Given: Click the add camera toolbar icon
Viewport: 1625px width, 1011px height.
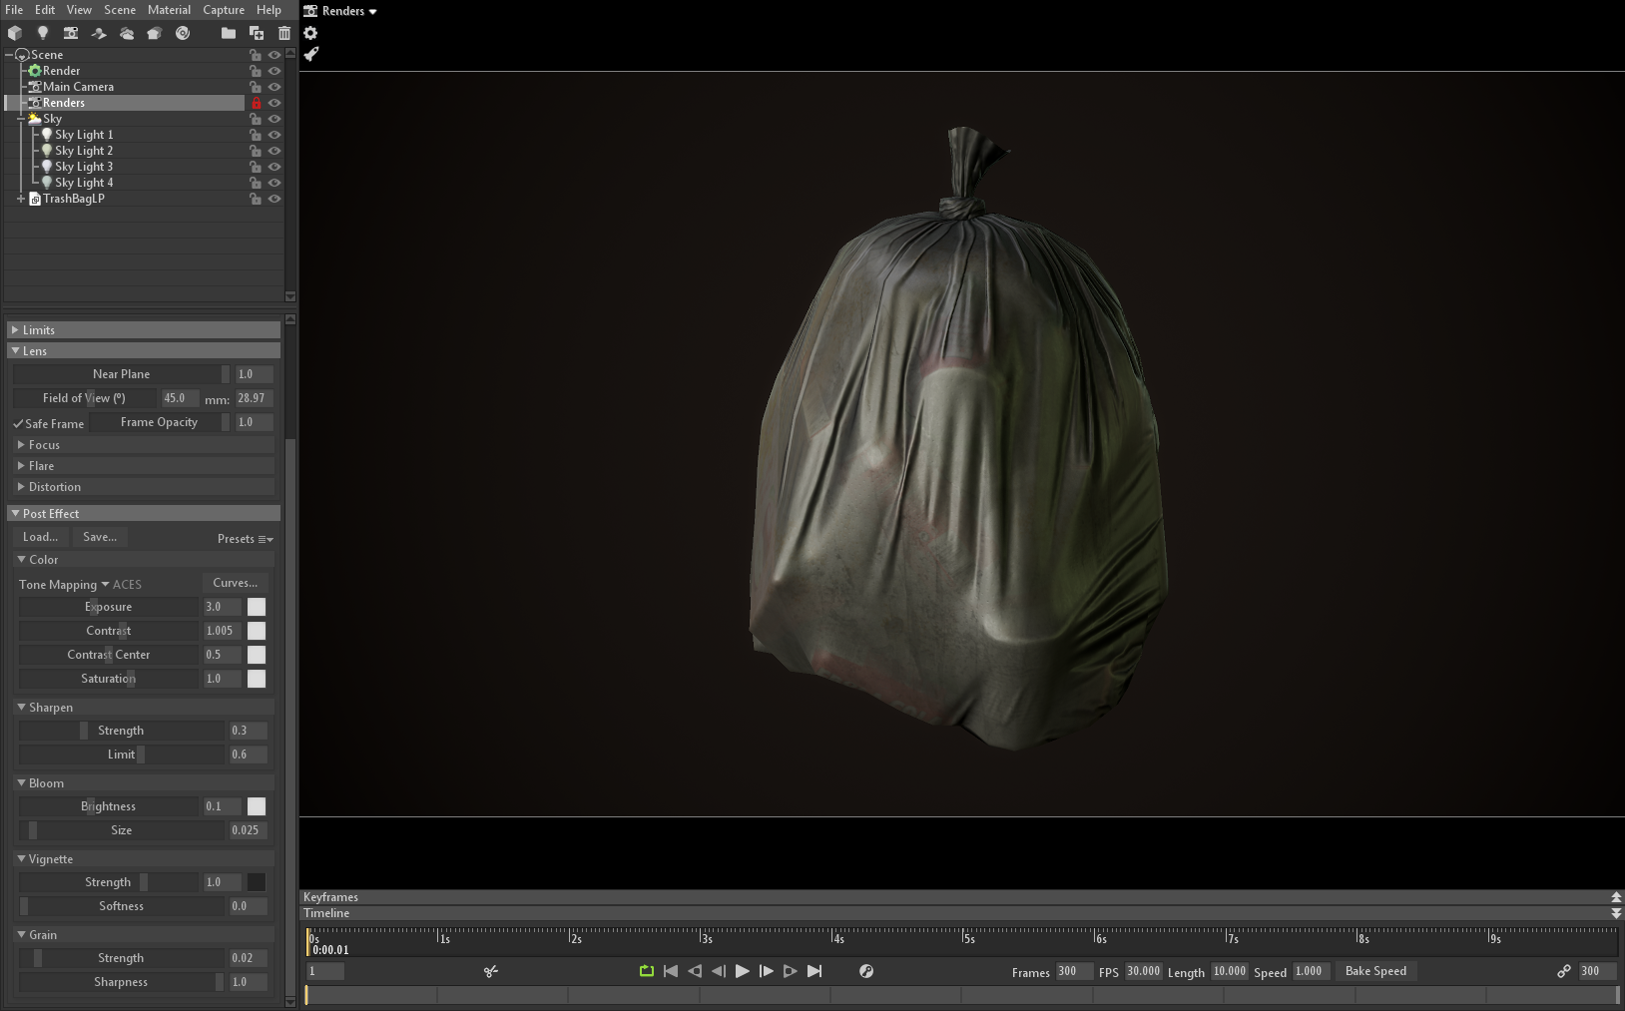Looking at the screenshot, I should [71, 33].
